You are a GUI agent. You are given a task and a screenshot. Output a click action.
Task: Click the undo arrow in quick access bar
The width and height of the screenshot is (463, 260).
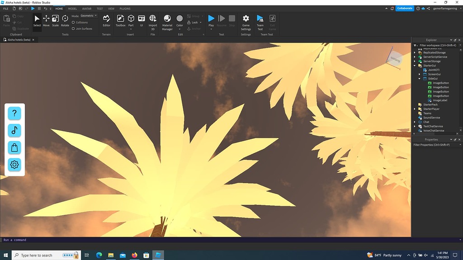(x=45, y=9)
